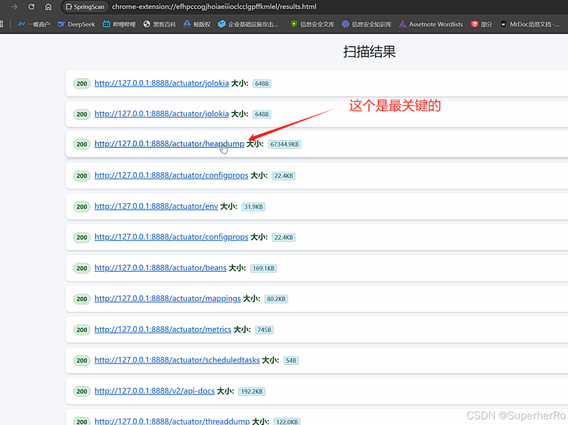Screen dimensions: 568x425
Task: Click the SpringScan extension chip in the address bar
Action: pos(85,6)
